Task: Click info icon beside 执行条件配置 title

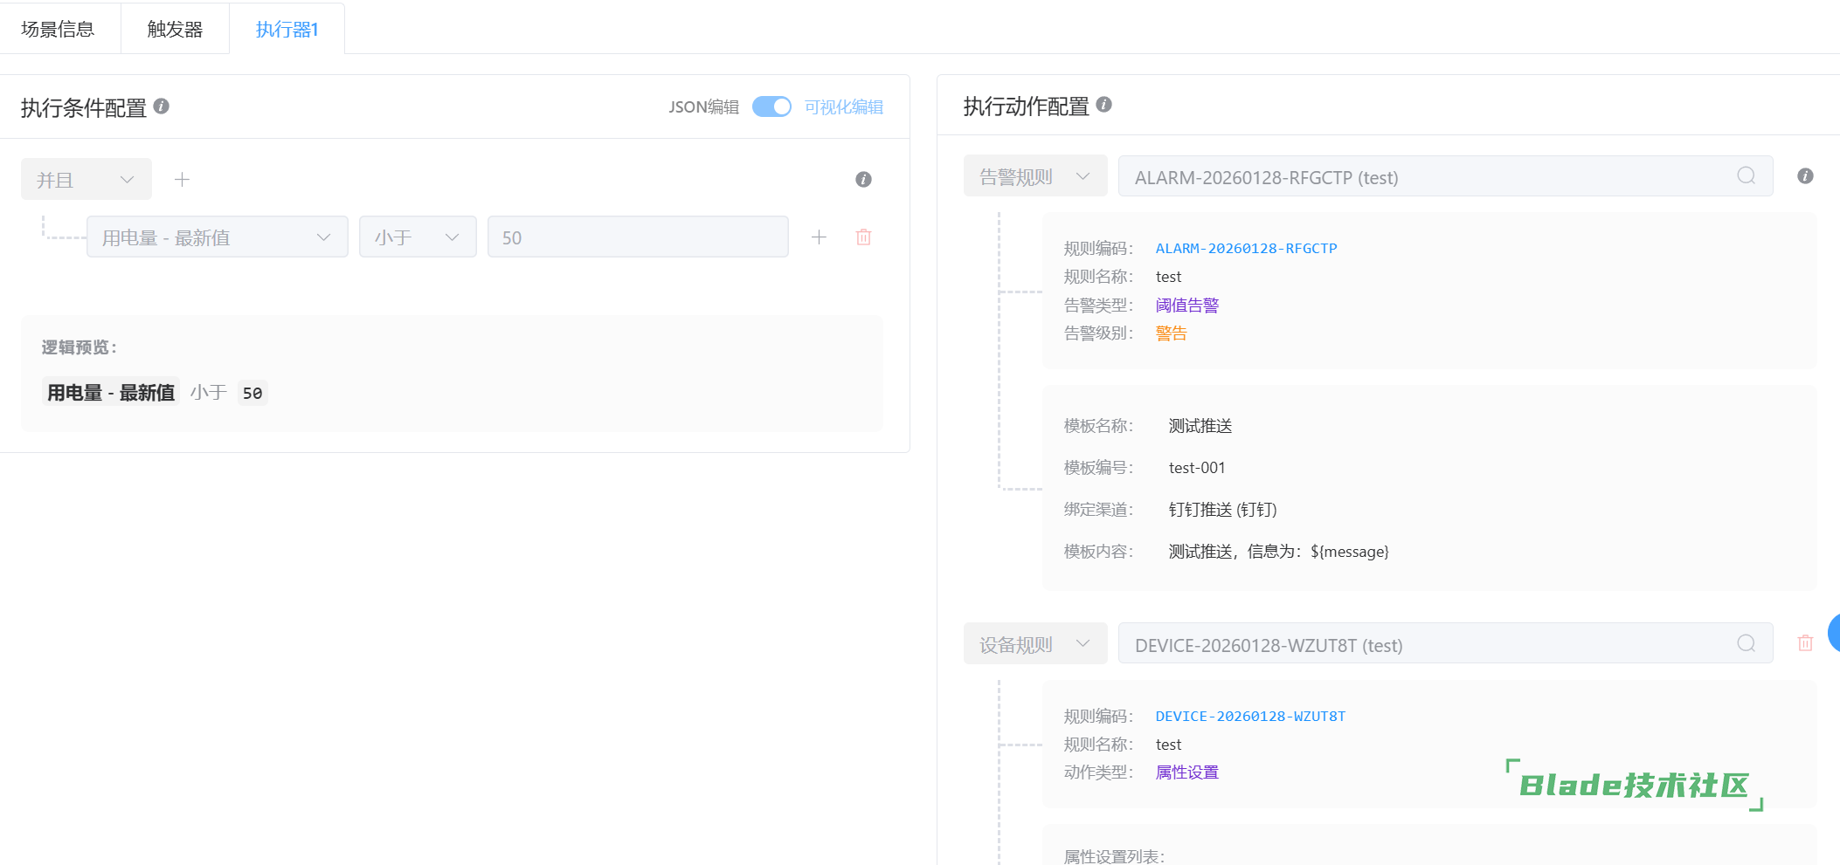Action: click(162, 106)
